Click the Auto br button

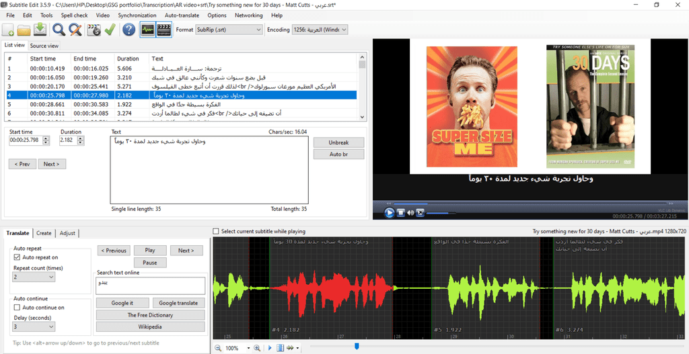tap(339, 154)
